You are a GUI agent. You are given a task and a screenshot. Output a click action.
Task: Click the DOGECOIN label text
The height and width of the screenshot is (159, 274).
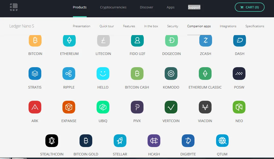pos(172,54)
